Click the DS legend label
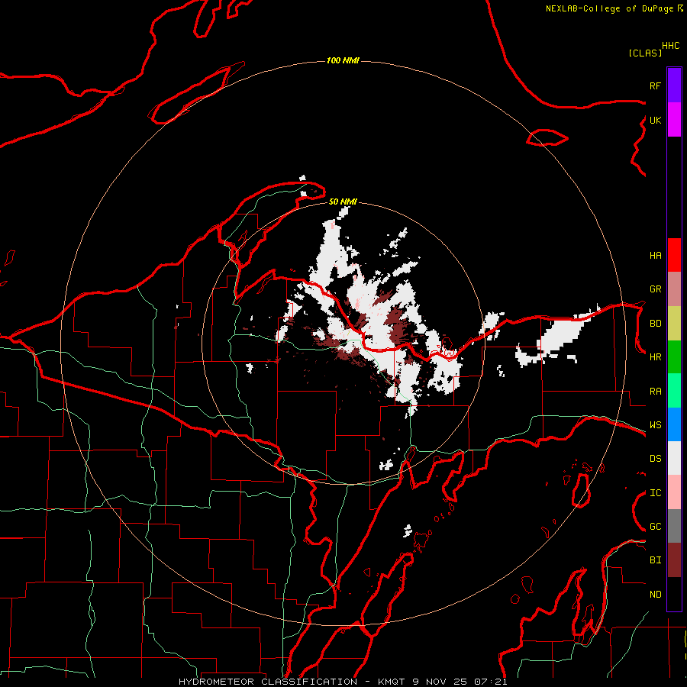Screen dimensions: 687x687 point(655,459)
